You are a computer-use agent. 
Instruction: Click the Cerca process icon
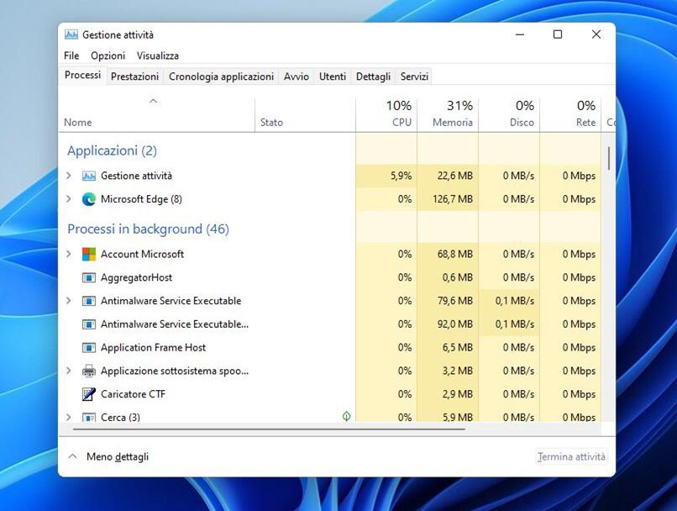point(88,417)
